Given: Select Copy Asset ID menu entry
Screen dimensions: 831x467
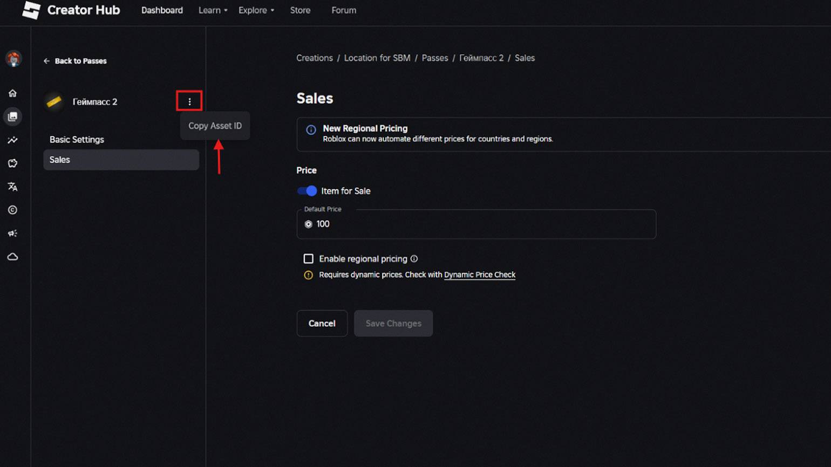Looking at the screenshot, I should point(215,126).
